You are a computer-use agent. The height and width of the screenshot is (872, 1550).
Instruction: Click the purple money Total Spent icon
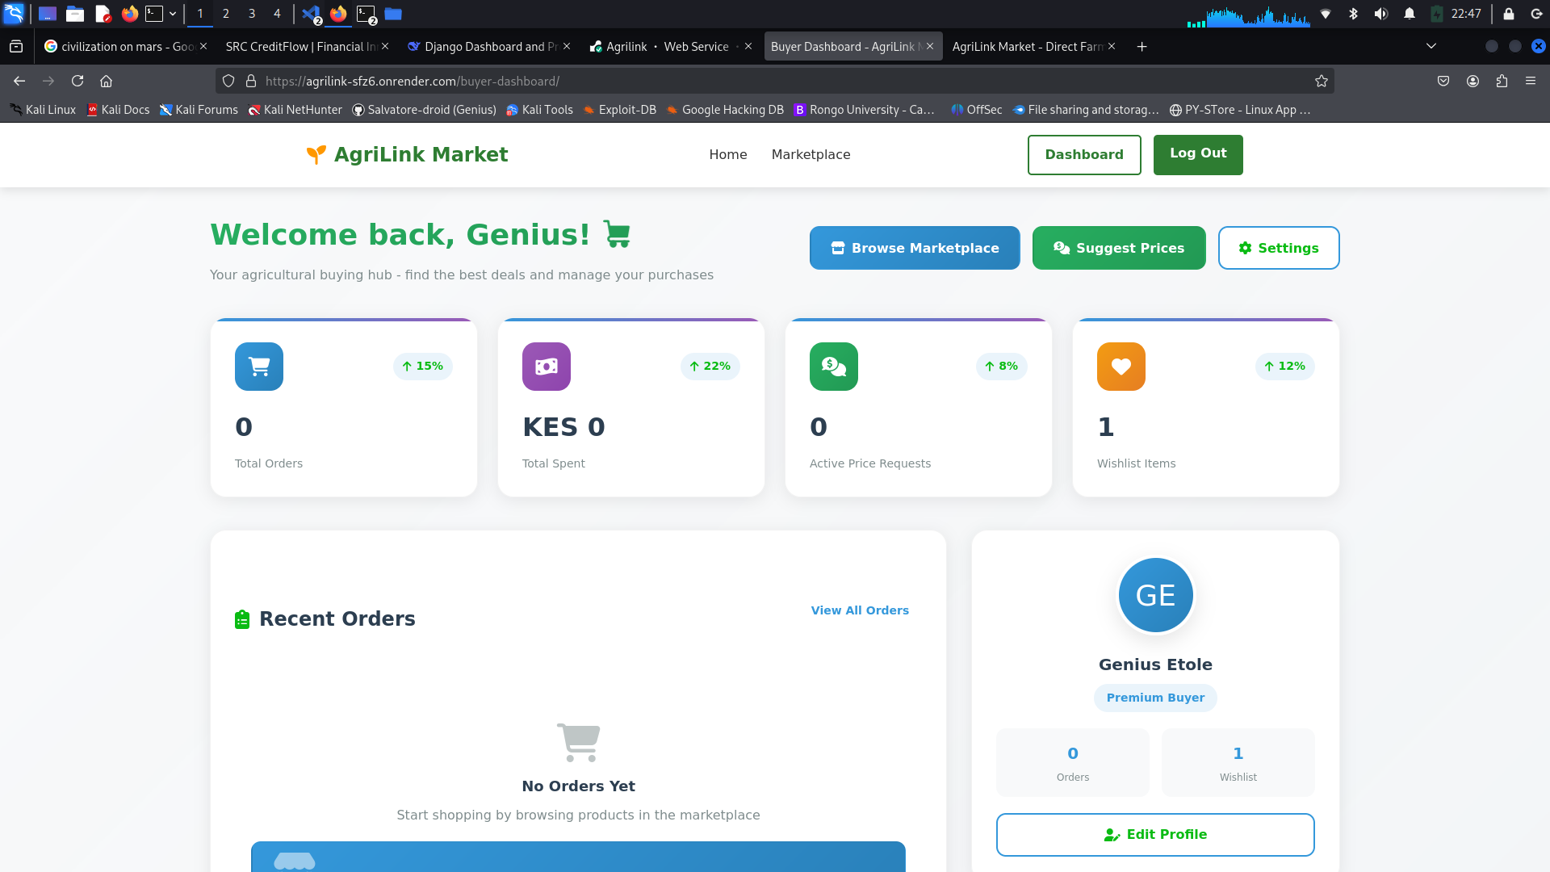pos(546,367)
